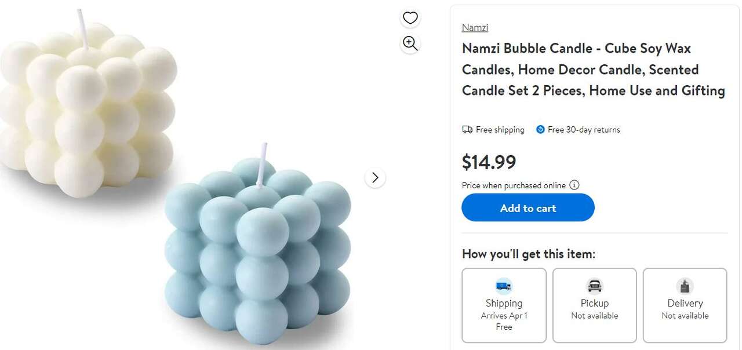The height and width of the screenshot is (350, 742).
Task: Select the Pickup fulfillment option label
Action: coord(594,303)
